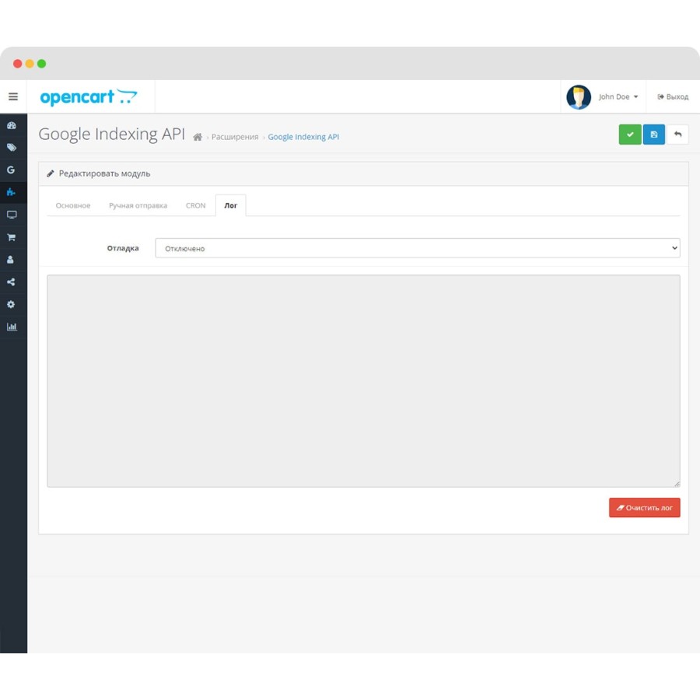Switch to the Ручная отправка tab
Viewport: 700px width, 700px height.
coord(138,205)
